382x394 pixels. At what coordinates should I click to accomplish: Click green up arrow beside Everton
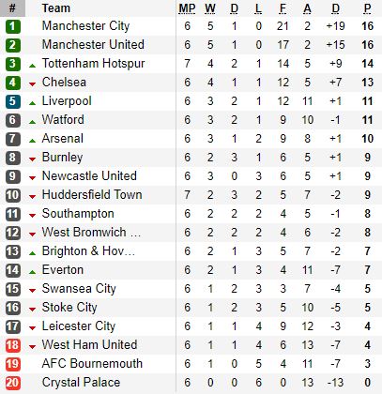click(32, 272)
